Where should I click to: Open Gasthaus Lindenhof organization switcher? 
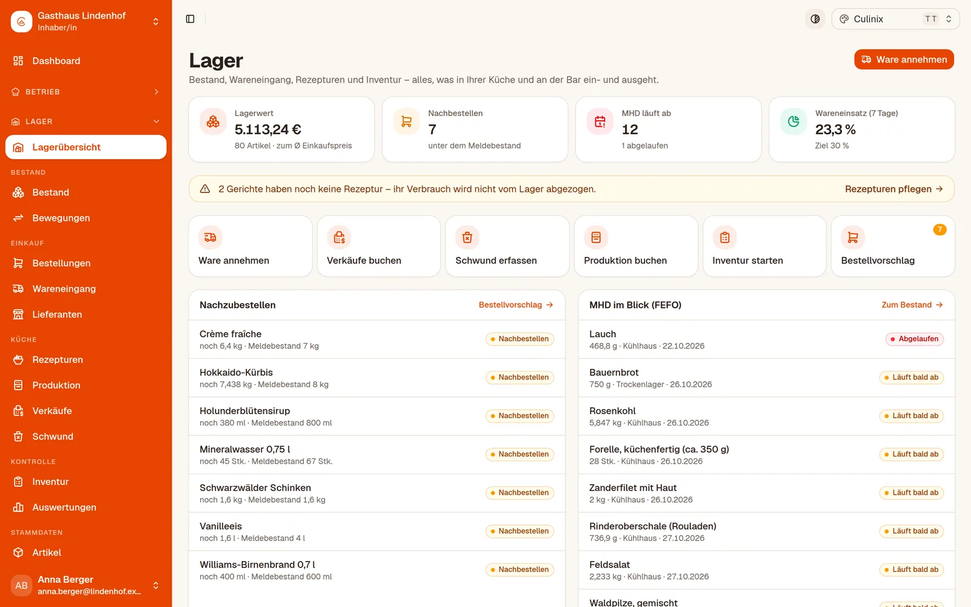(86, 21)
